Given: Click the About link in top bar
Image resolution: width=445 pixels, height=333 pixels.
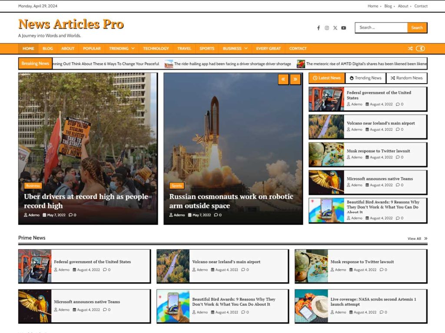Looking at the screenshot, I should click(x=403, y=6).
